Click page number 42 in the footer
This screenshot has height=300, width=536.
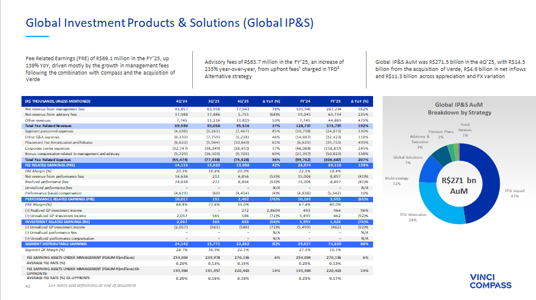pos(27,286)
